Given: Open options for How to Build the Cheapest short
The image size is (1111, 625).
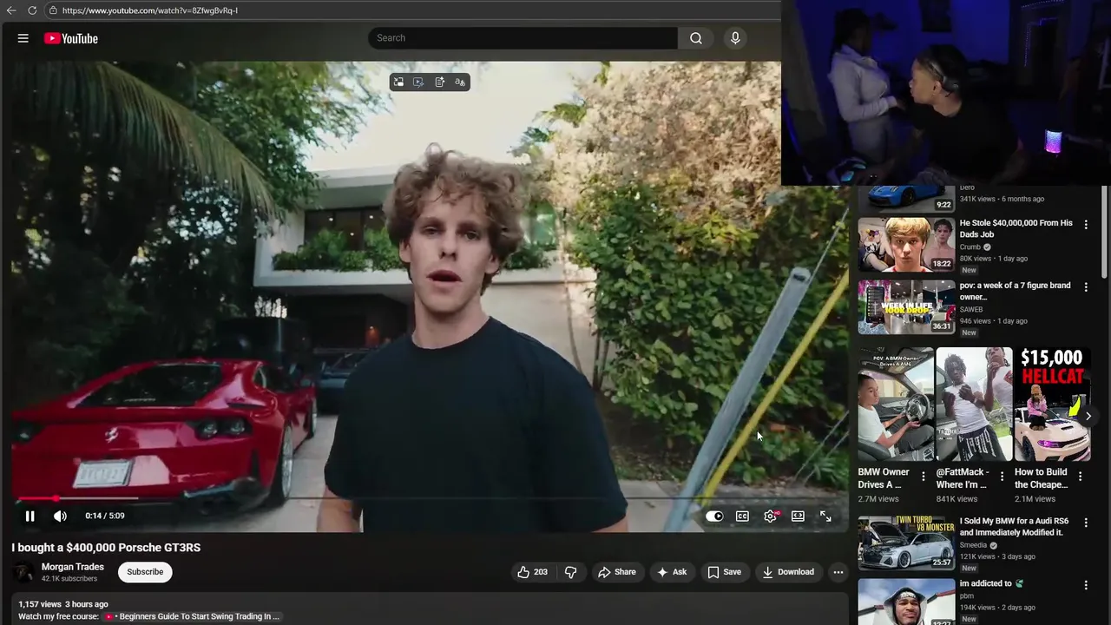Looking at the screenshot, I should coord(1080,477).
